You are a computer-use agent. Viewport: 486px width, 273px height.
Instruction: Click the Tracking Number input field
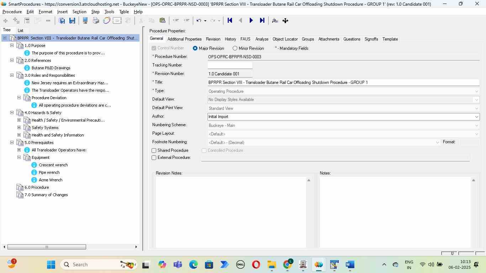coord(230,65)
